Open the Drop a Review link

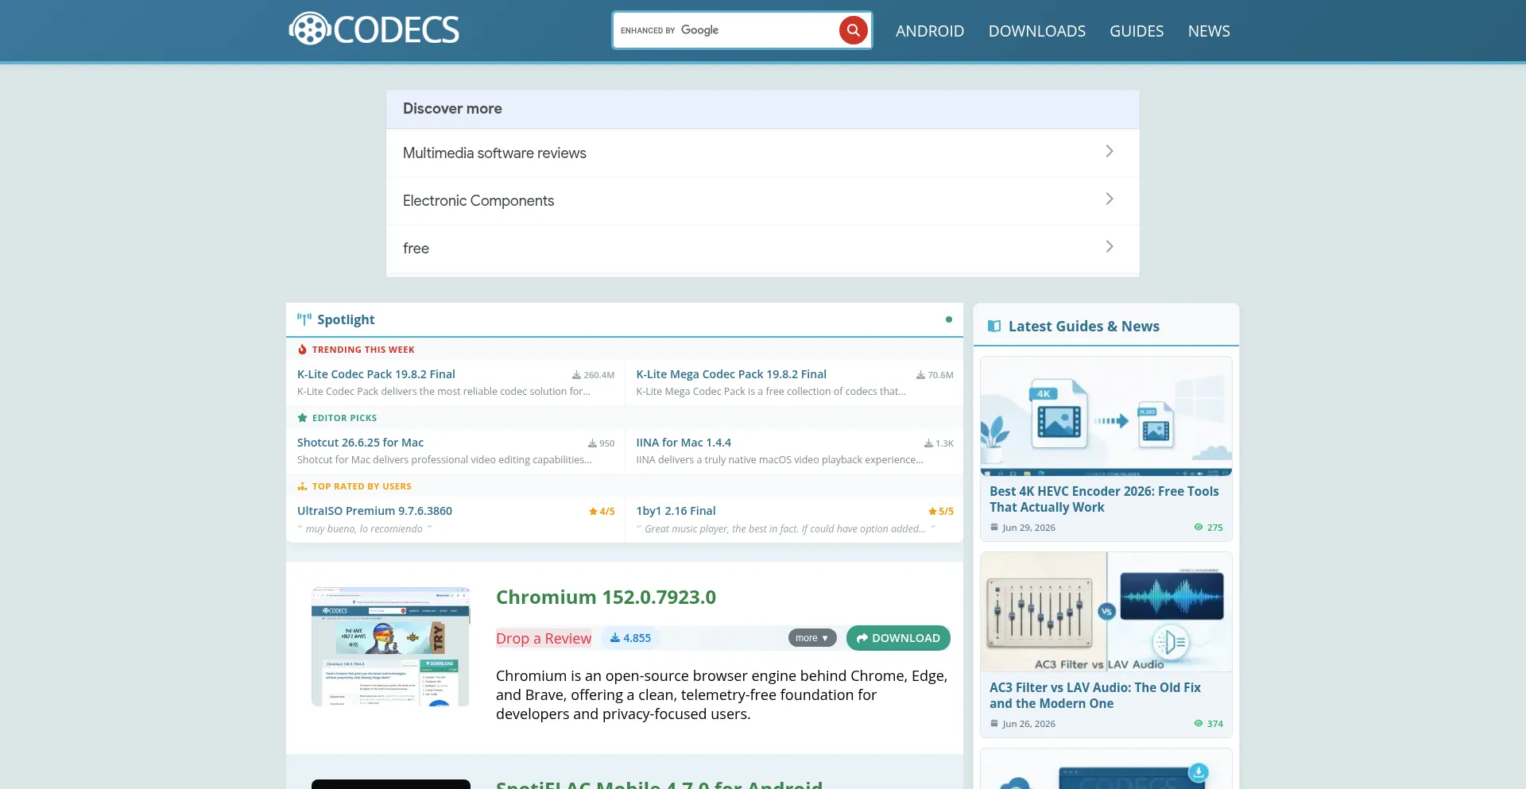coord(544,638)
